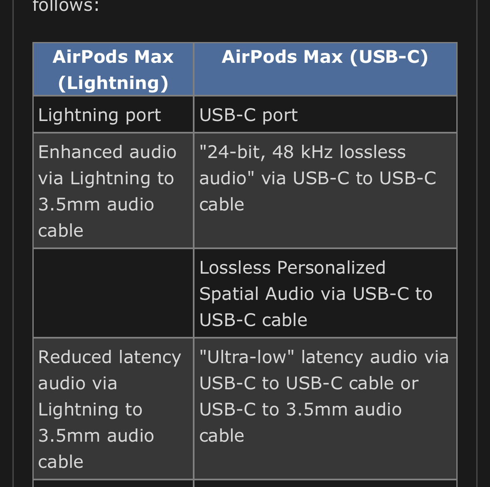This screenshot has height=487, width=490.
Task: Select the "24-bit, 48 kHz lossless audio" cell
Action: (x=325, y=191)
